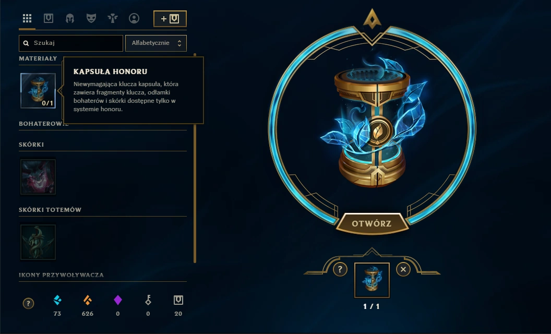Screen dimensions: 551x334
Task: Expand the Alfabetycznie sort dropdown
Action: click(156, 43)
